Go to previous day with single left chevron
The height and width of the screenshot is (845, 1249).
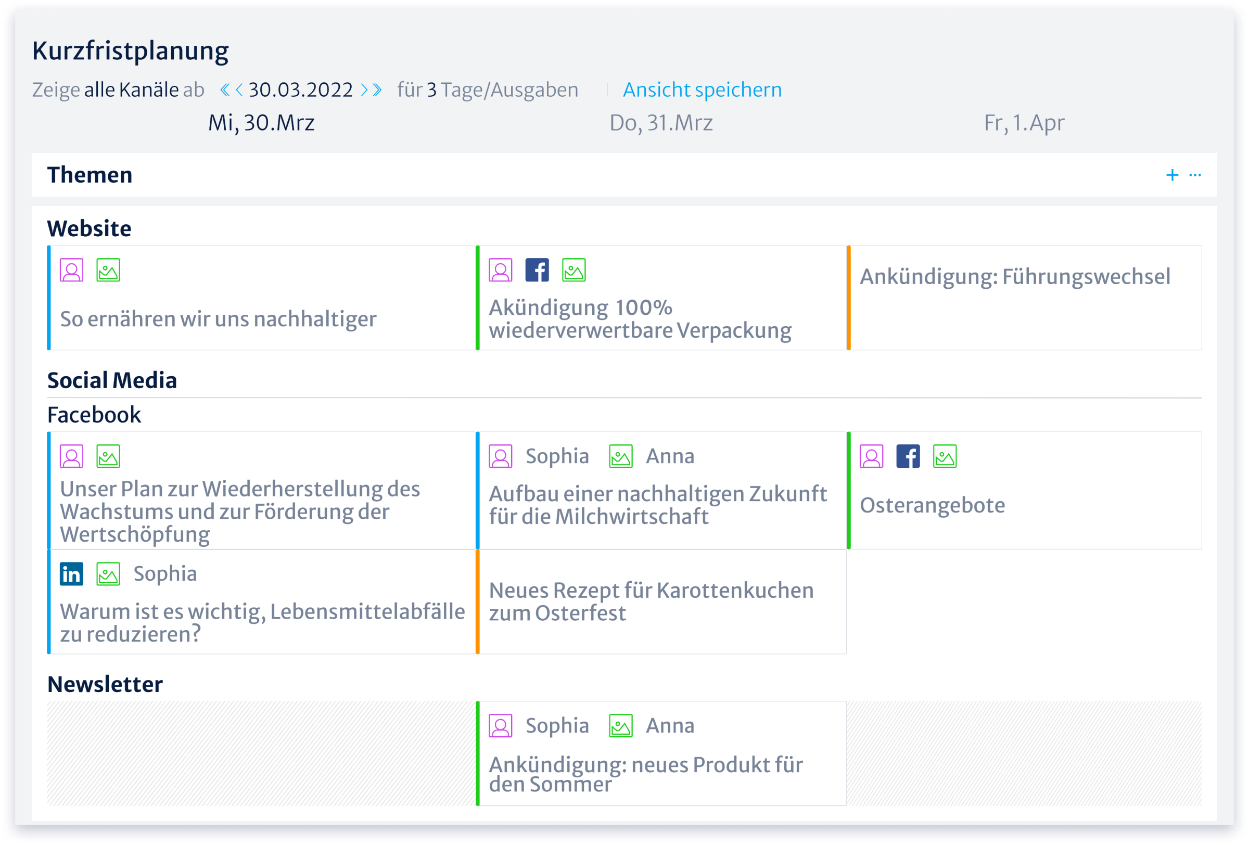(239, 89)
